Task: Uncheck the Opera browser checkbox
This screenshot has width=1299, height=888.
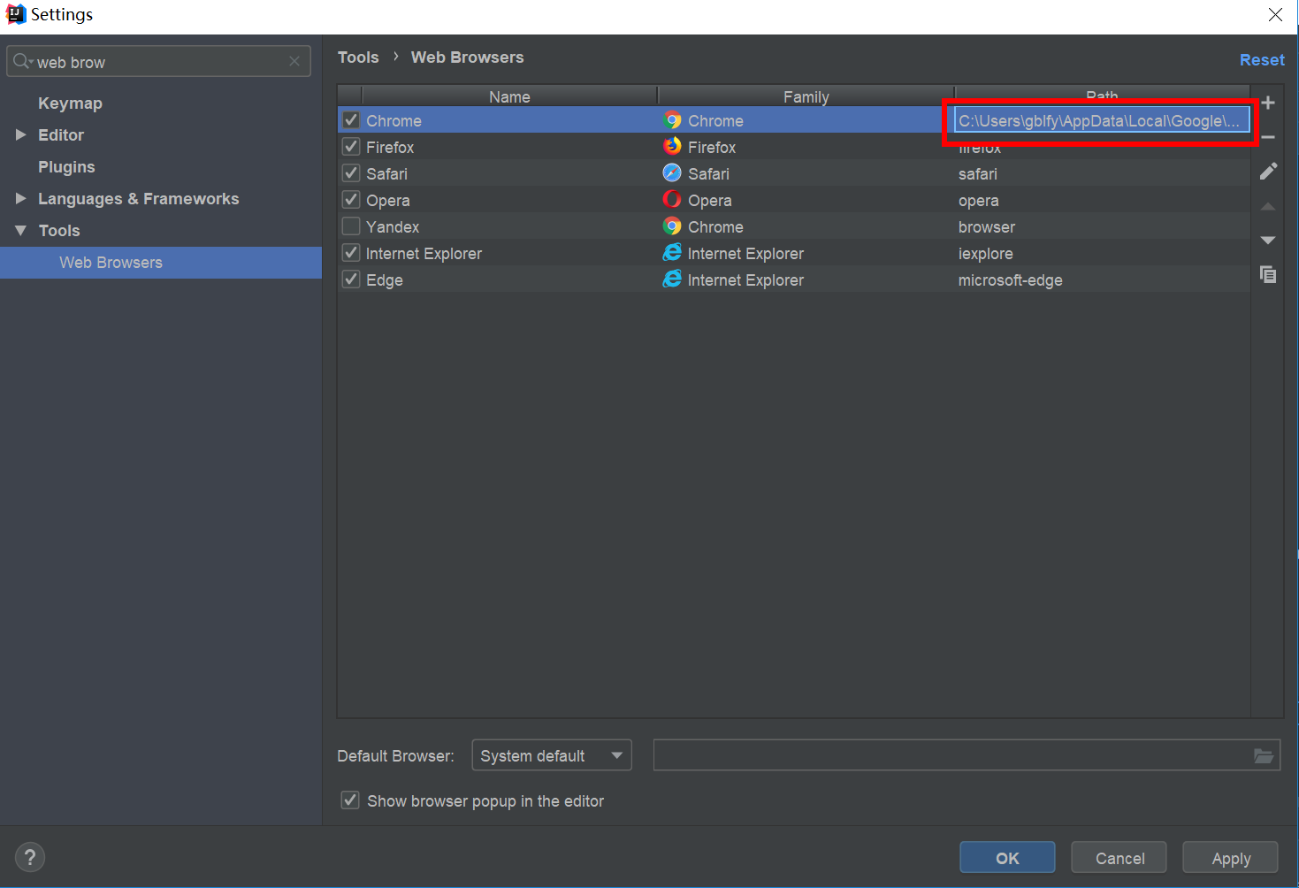Action: [x=351, y=200]
